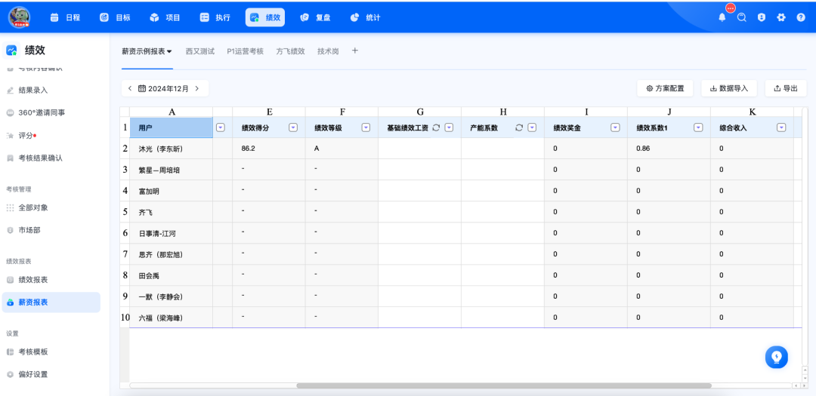Open the 2024年12月 date picker
The image size is (816, 396).
tap(163, 88)
